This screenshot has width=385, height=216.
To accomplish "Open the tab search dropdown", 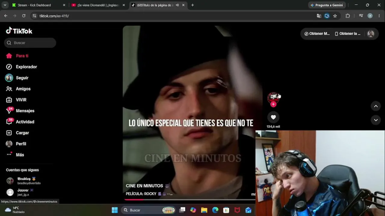I will 5,5.
